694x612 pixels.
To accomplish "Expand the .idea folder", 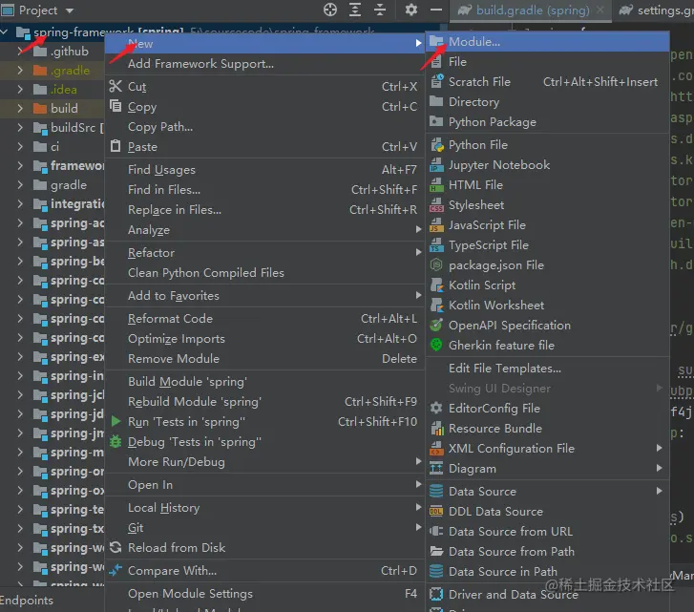I will tap(20, 90).
